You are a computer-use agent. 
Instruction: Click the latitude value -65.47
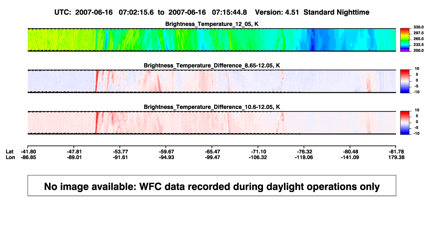212,151
